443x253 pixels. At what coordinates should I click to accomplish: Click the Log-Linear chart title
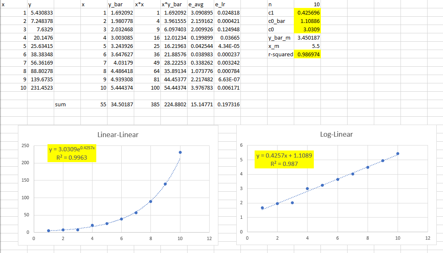click(336, 134)
